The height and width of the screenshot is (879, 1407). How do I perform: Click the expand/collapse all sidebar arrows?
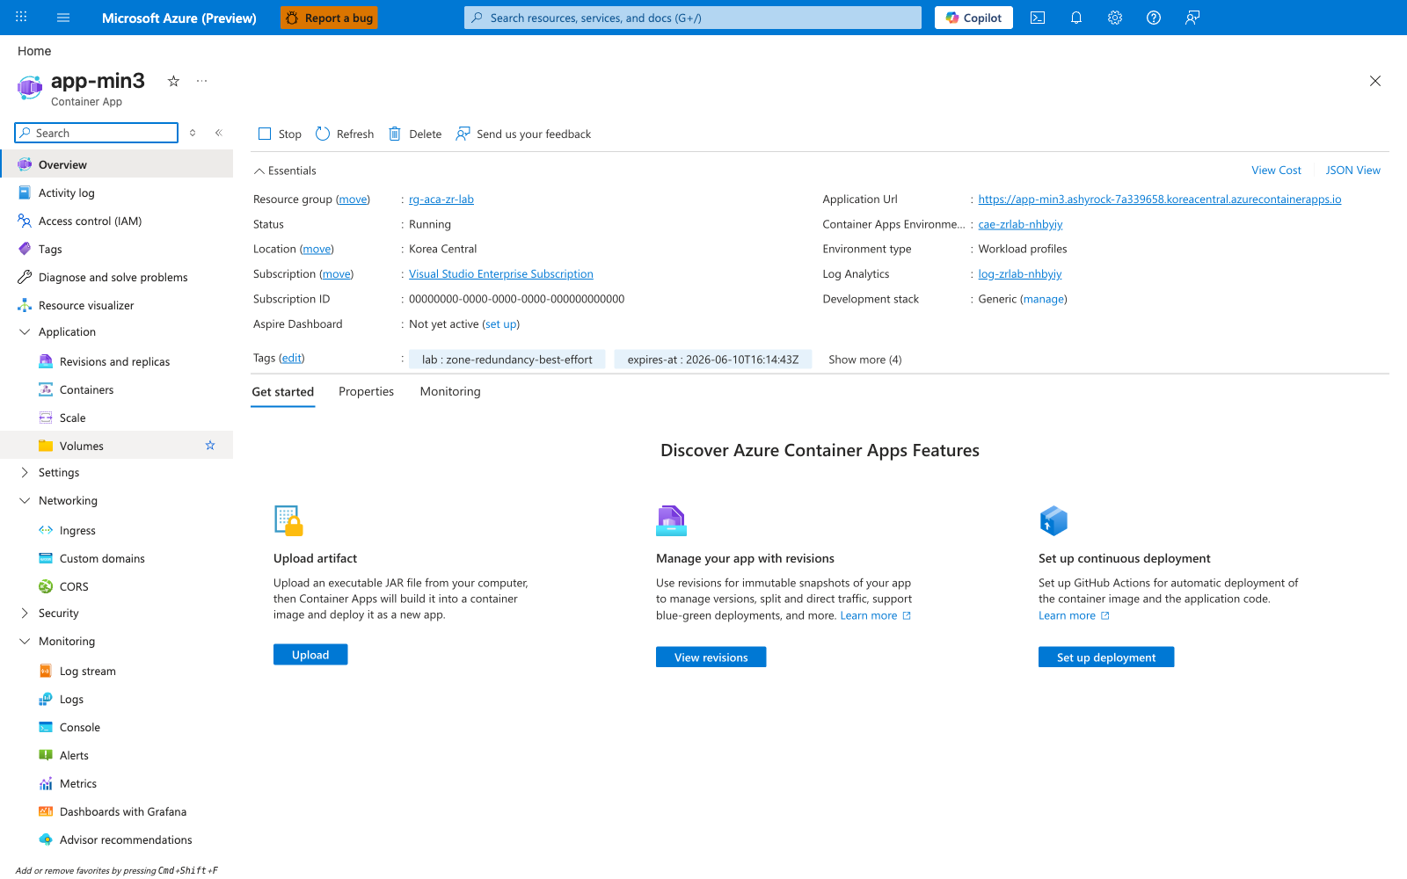193,133
